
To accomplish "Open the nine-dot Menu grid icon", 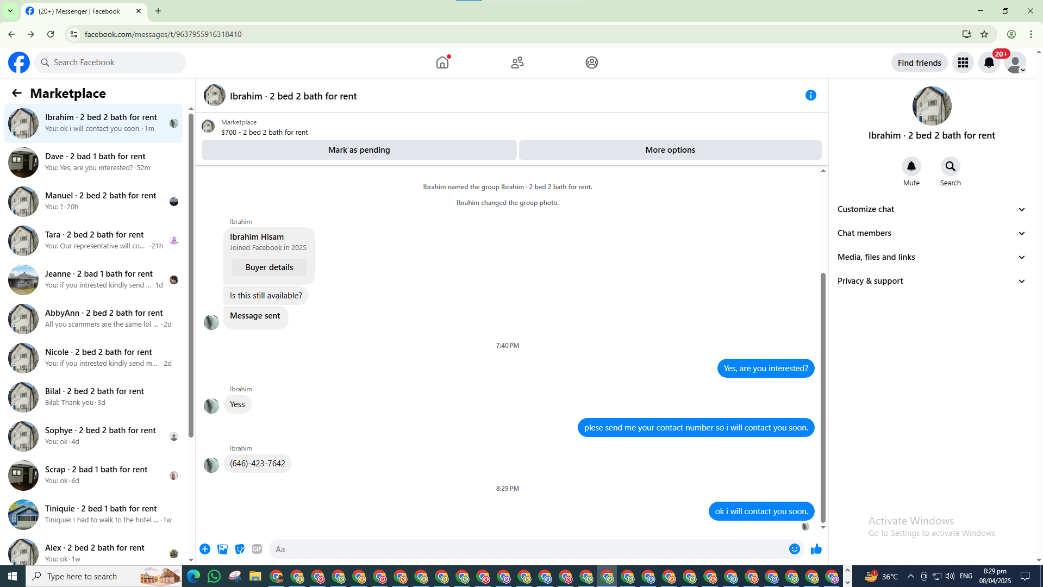I will click(963, 63).
